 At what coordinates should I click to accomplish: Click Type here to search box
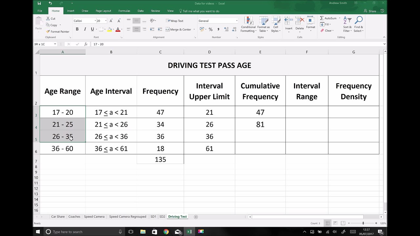(84, 232)
